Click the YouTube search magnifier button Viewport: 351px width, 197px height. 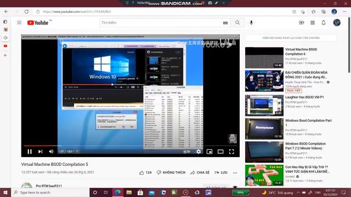237,22
